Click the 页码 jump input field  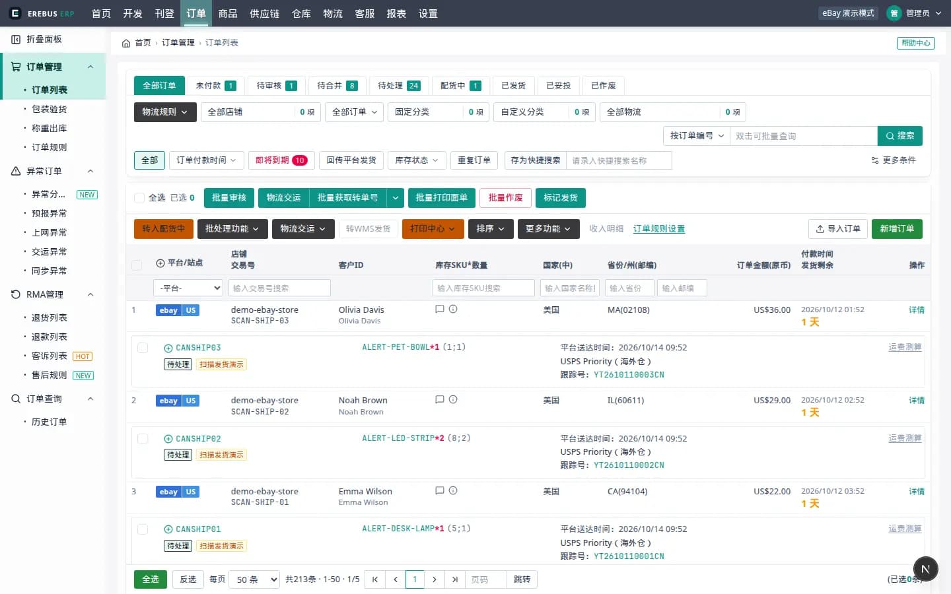[485, 579]
